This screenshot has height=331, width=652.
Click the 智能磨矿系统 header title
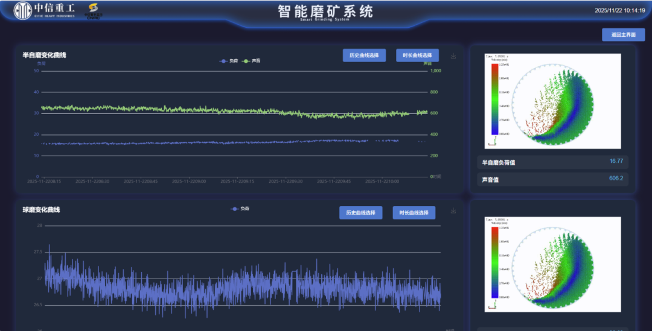[325, 11]
